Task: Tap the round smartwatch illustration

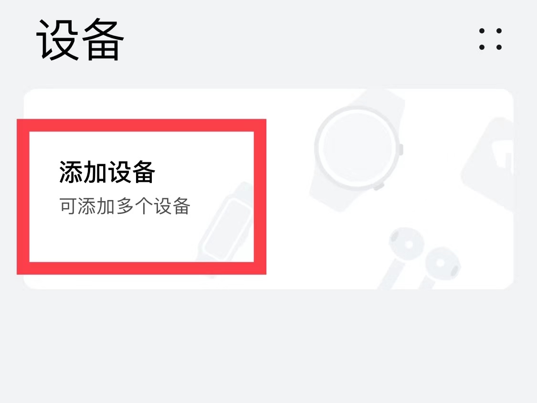Action: [x=357, y=149]
